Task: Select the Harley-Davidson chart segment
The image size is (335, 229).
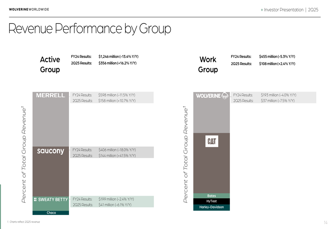Action: point(211,207)
